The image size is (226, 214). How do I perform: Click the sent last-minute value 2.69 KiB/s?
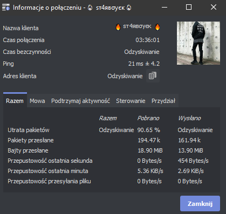coord(191,171)
